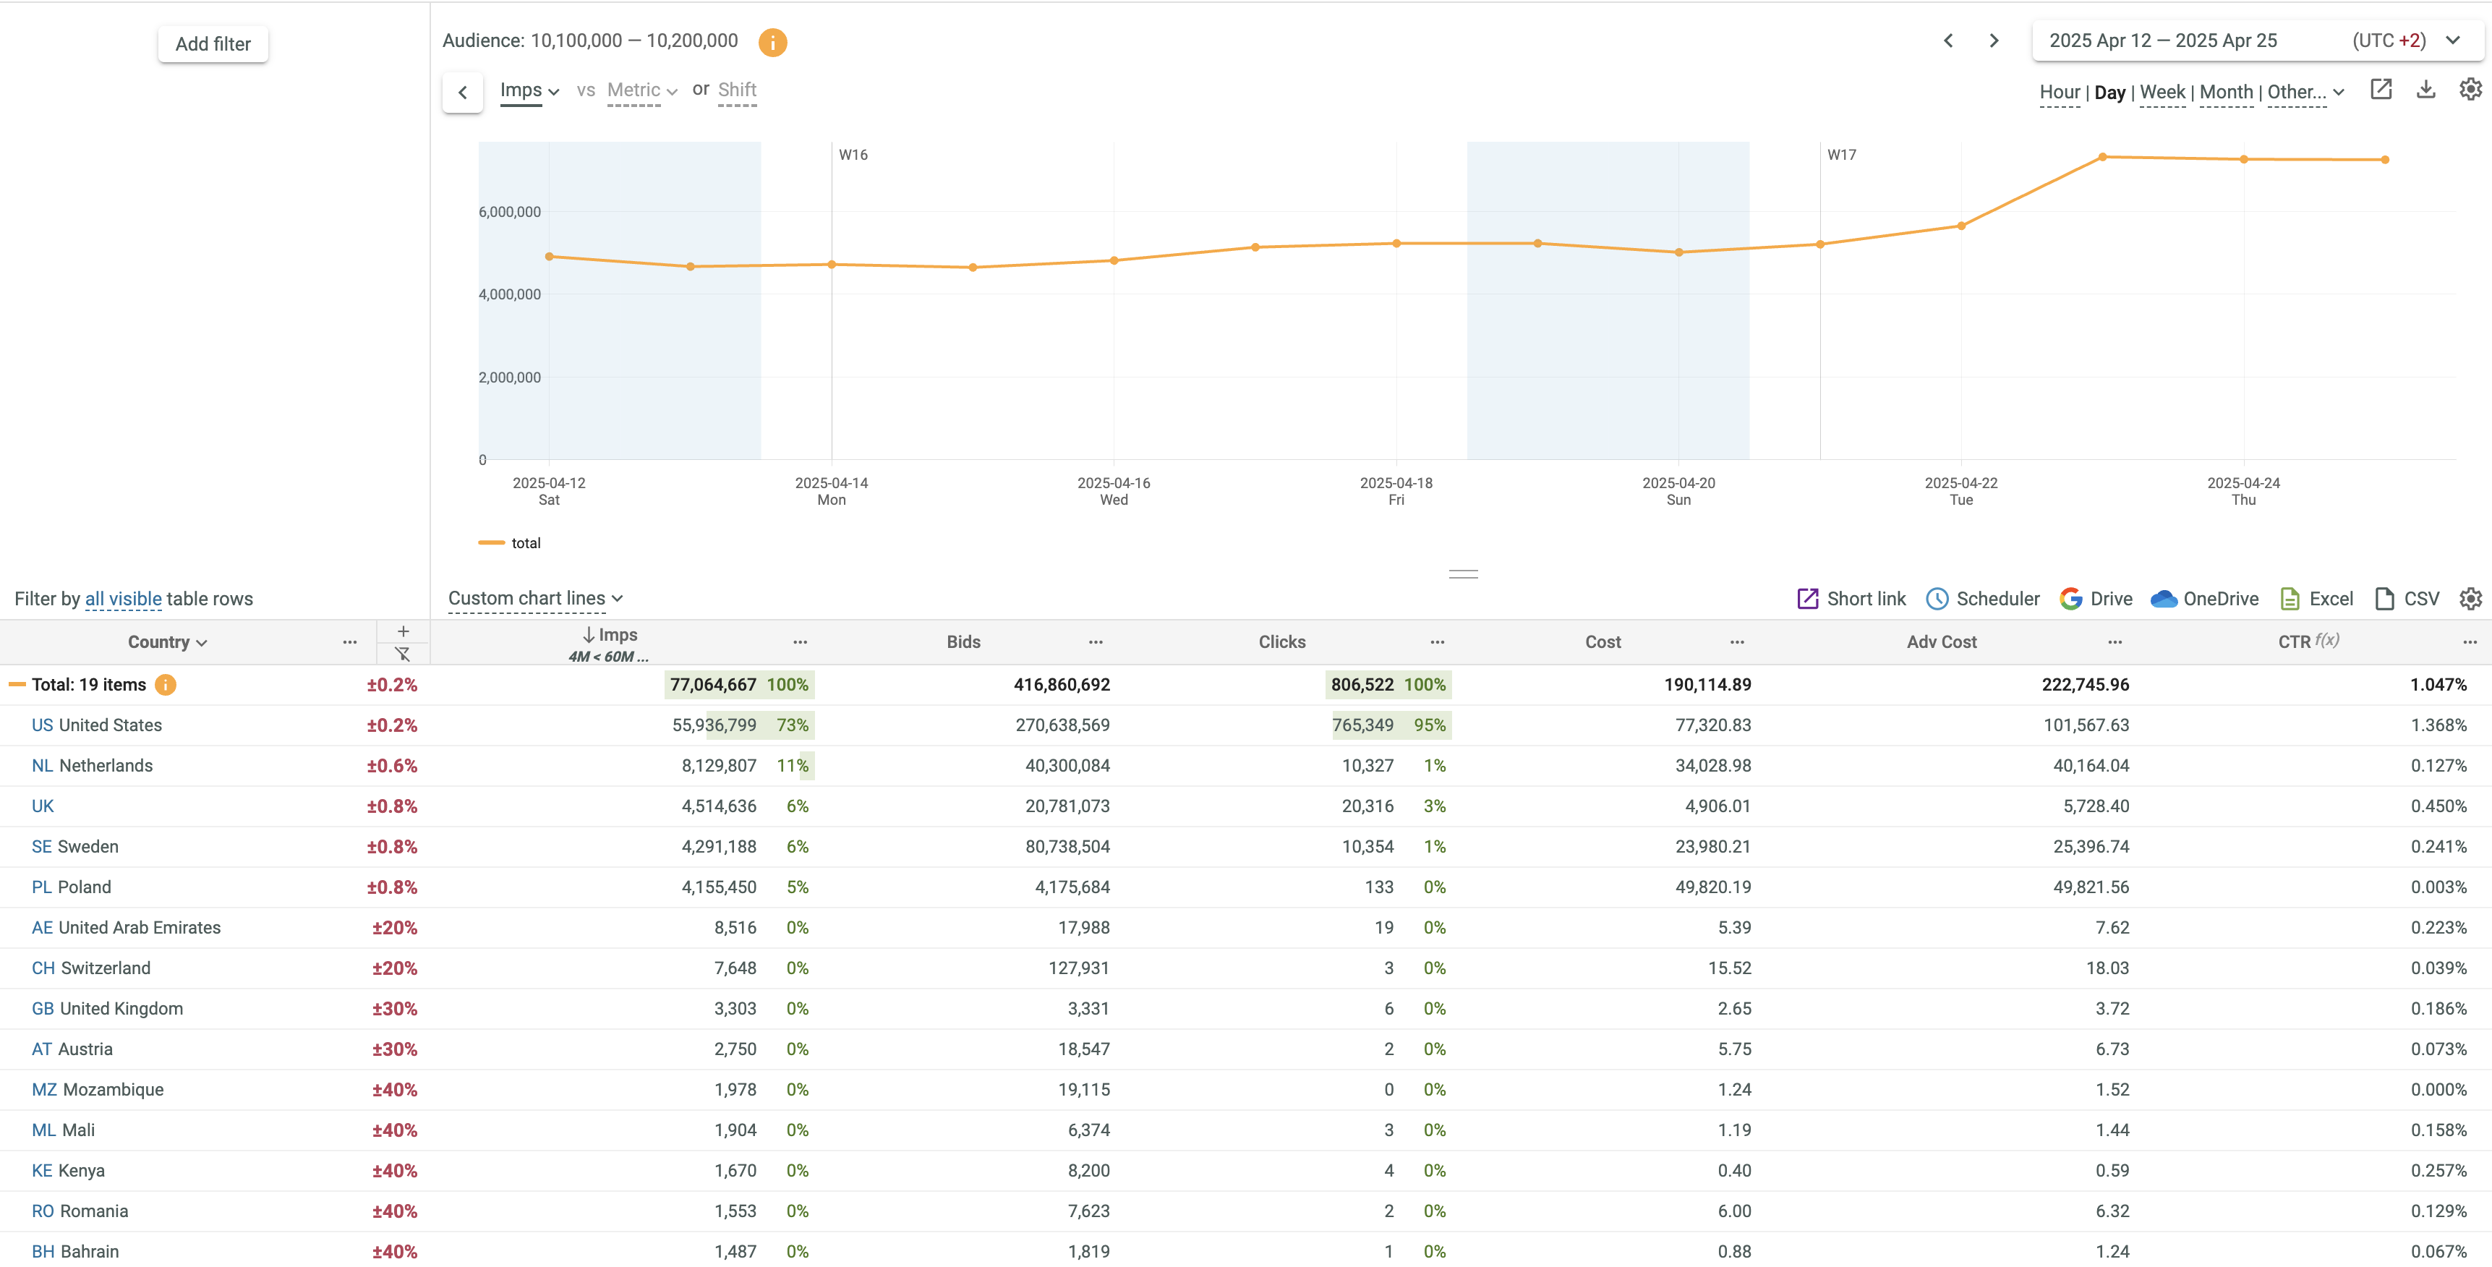Viewport: 2492px width, 1267px height.
Task: Click the clear column filter icon
Action: click(x=402, y=654)
